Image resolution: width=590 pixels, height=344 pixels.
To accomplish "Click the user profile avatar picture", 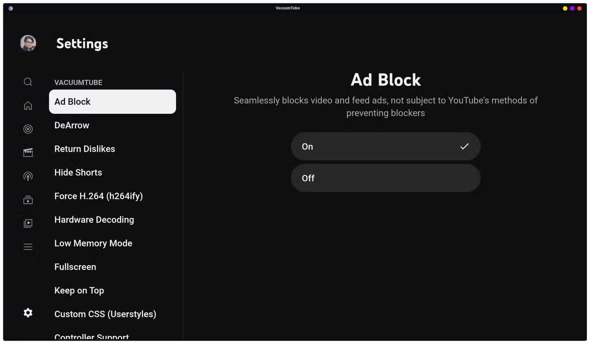I will tap(28, 43).
